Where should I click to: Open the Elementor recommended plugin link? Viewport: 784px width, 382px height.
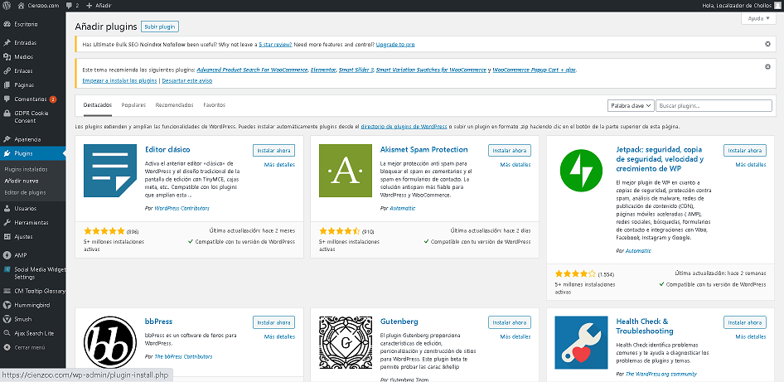tap(323, 70)
